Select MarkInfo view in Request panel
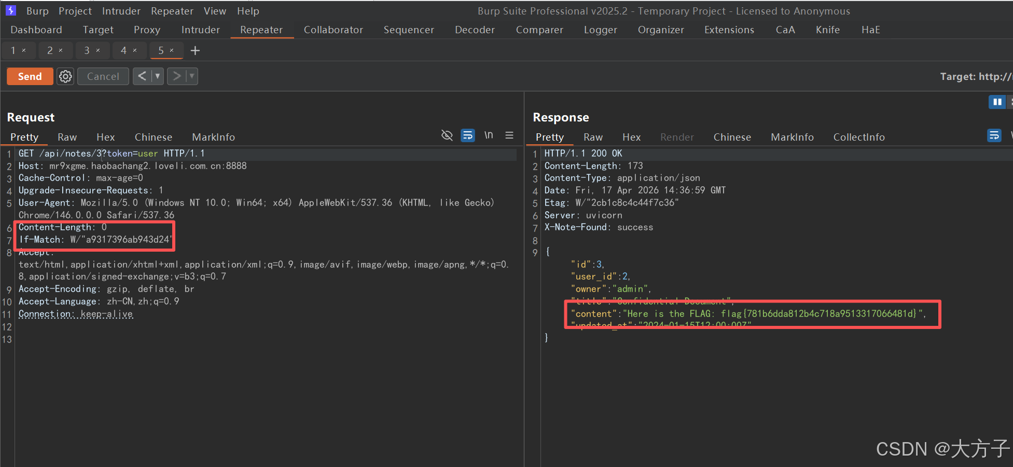1013x467 pixels. pos(213,137)
